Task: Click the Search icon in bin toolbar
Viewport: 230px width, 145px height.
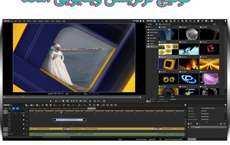Action: 158,21
